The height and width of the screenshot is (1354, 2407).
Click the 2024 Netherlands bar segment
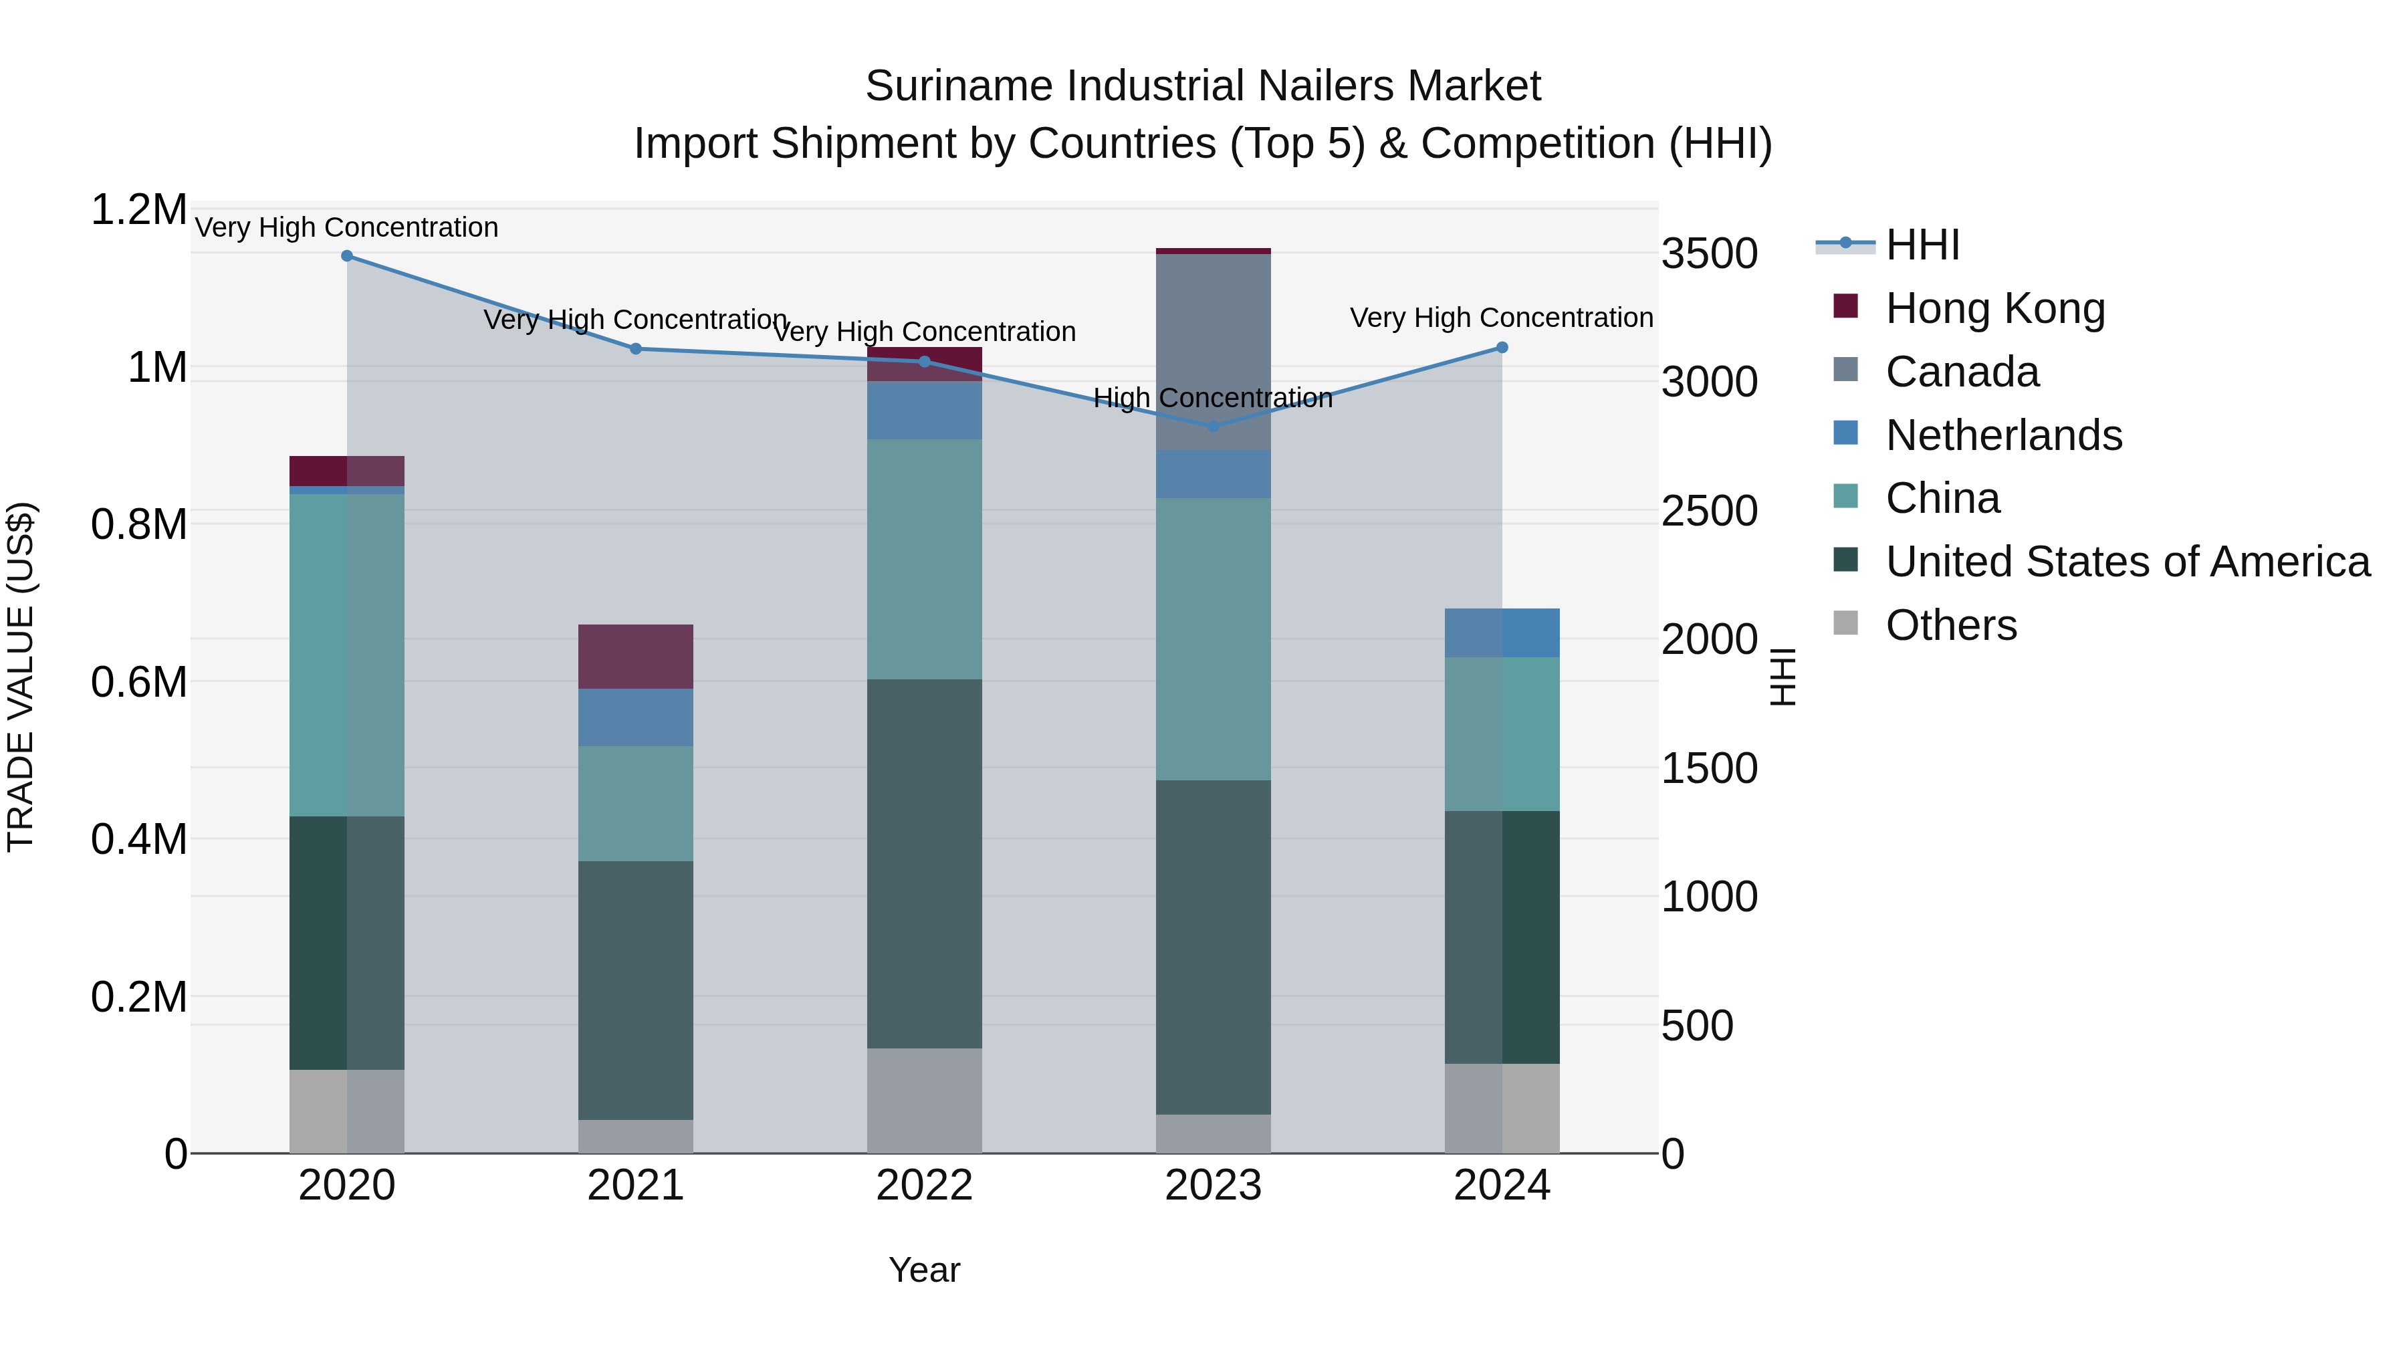coord(1502,634)
